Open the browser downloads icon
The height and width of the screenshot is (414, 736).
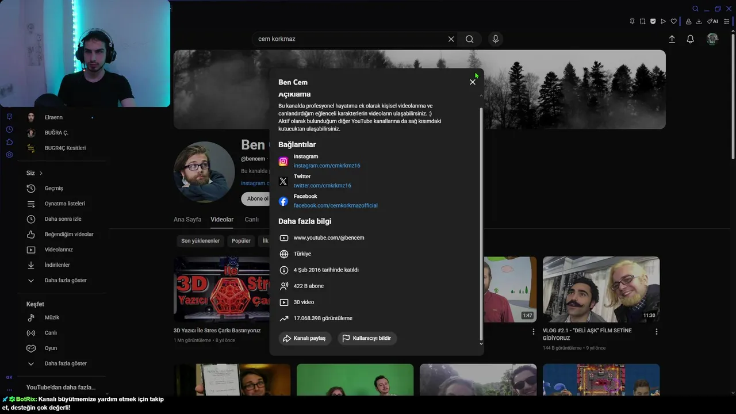[x=699, y=21]
